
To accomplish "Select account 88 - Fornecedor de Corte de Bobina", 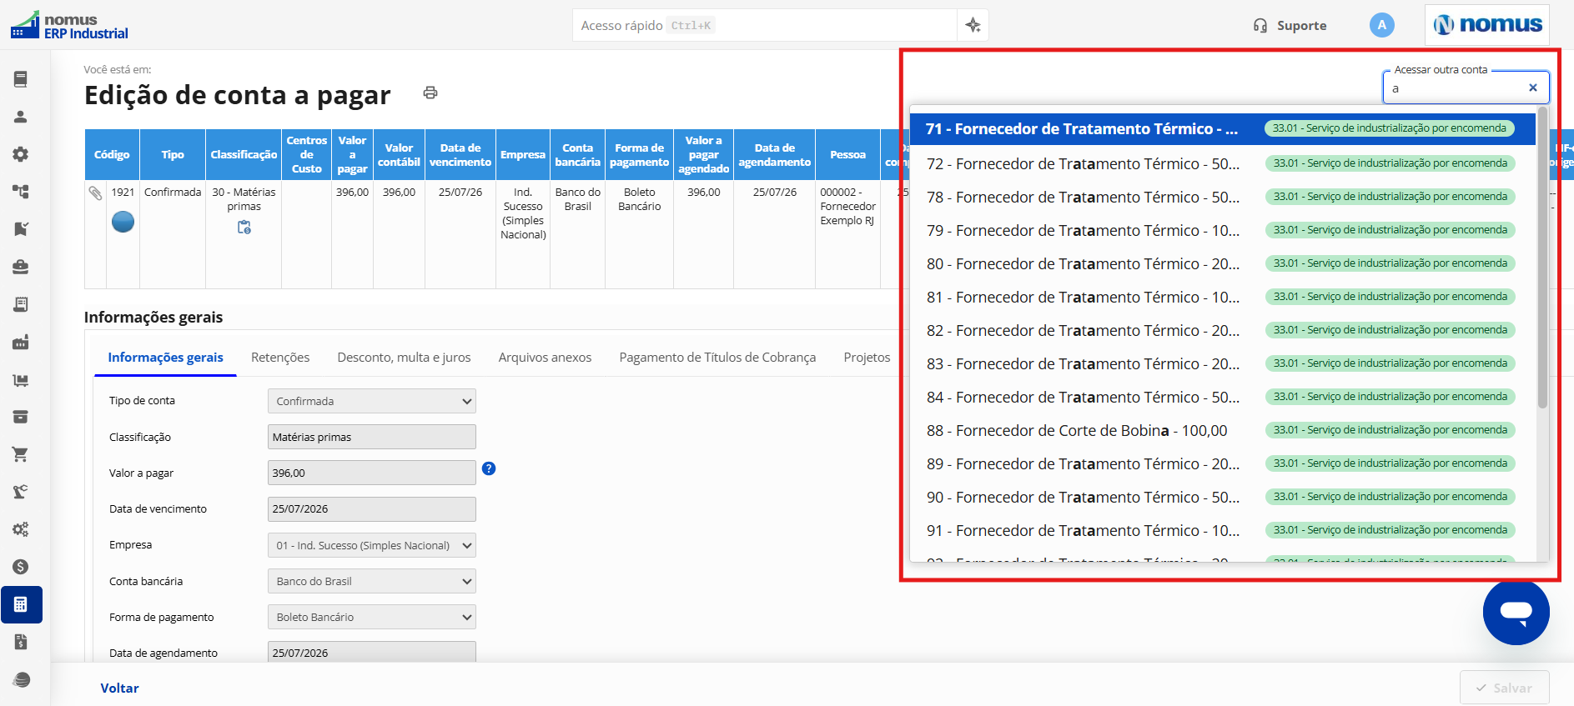I will 1223,430.
